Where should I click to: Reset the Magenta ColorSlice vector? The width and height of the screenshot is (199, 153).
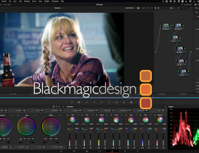pyautogui.click(x=165, y=115)
